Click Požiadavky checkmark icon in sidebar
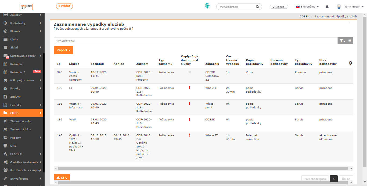Image resolution: width=367 pixels, height=186 pixels. click(5, 23)
